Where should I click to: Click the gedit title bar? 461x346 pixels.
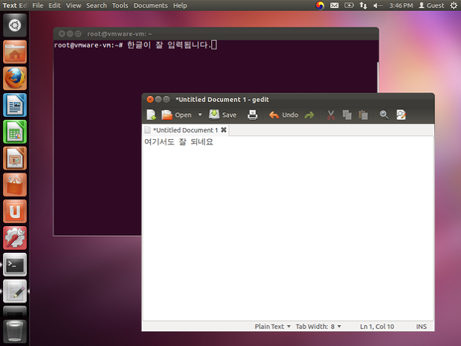288,100
